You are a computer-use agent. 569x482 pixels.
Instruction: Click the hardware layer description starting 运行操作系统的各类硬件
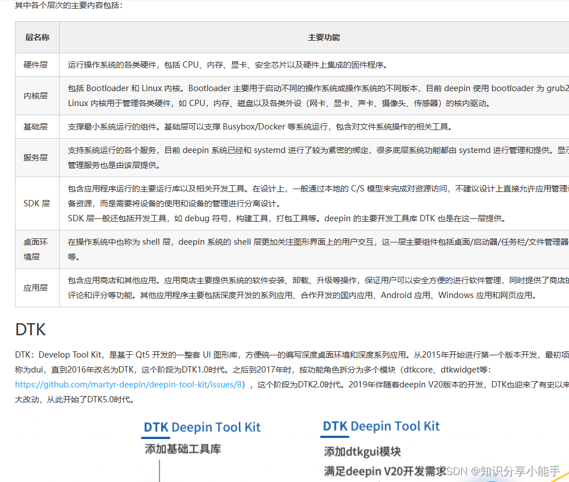click(x=228, y=65)
